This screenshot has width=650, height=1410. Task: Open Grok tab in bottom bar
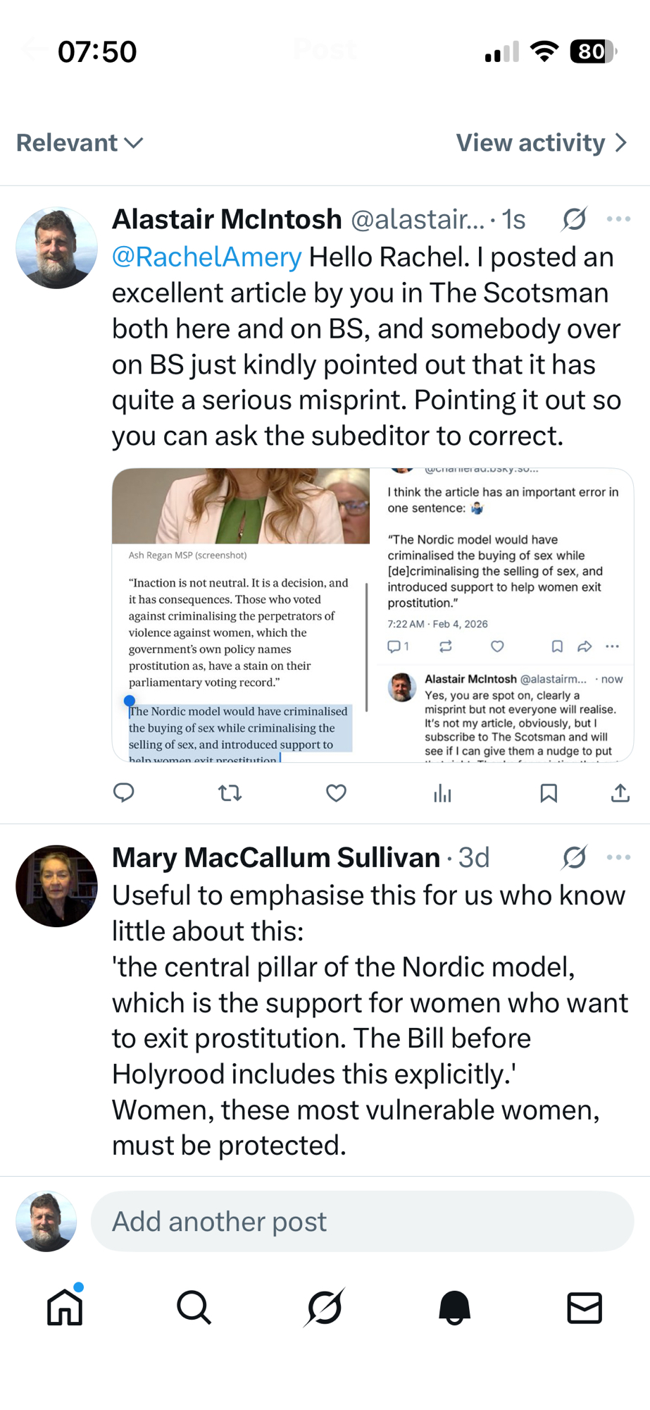click(x=325, y=1308)
